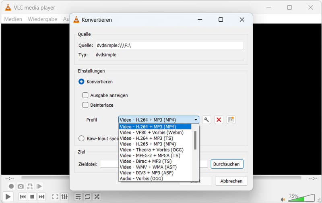Click the playback seek bar in VLC
322x203 pixels.
tap(161, 178)
